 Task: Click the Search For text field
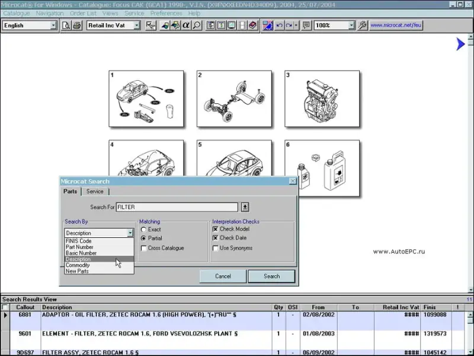point(177,207)
